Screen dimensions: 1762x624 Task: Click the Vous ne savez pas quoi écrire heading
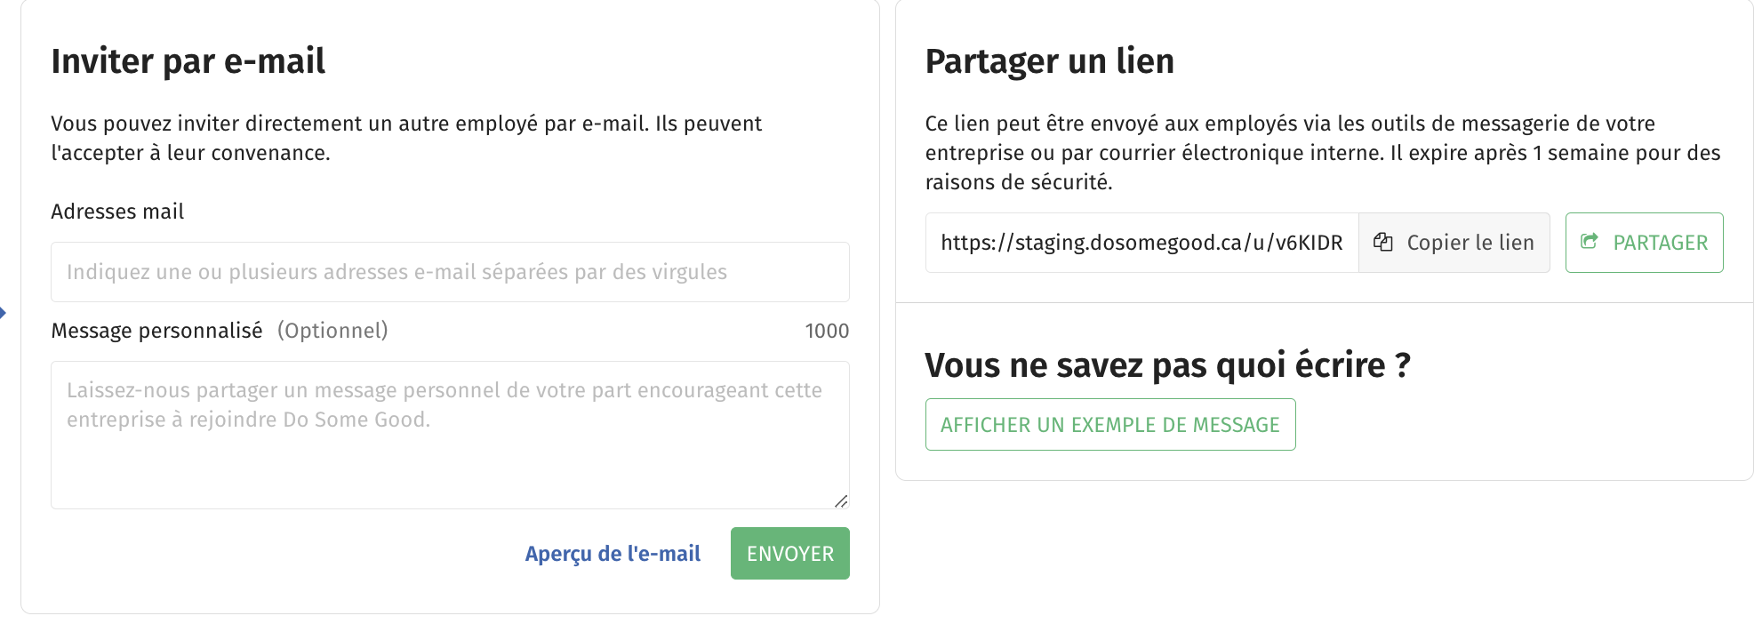1168,365
